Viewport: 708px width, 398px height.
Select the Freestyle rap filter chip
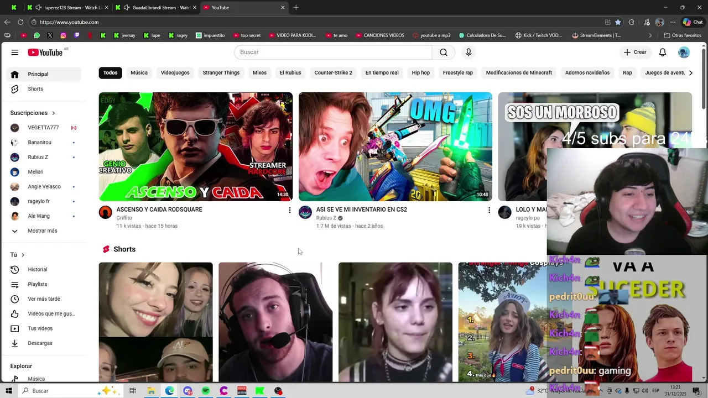tap(457, 72)
